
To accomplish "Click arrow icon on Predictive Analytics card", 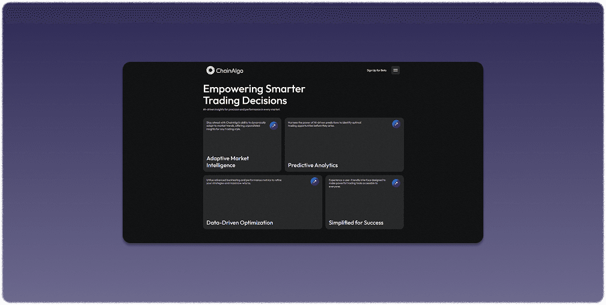I will [396, 124].
